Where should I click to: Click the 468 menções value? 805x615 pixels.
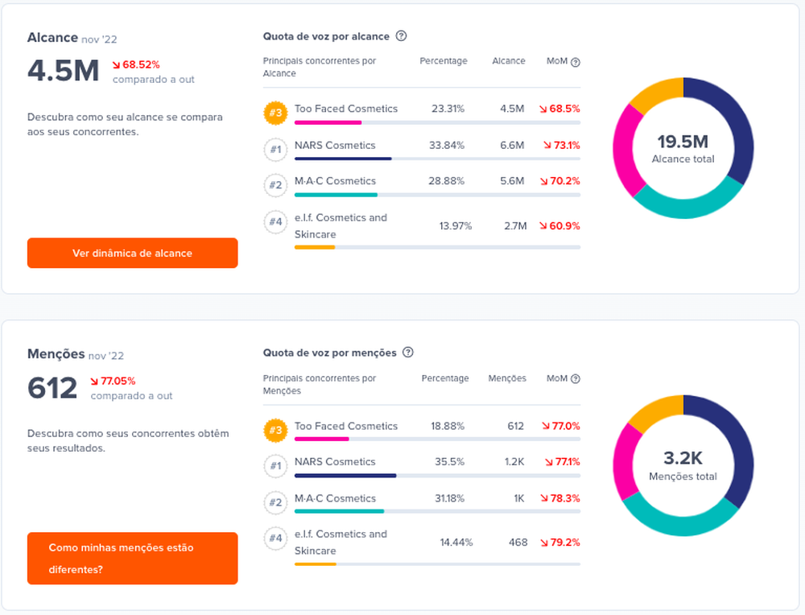(x=518, y=542)
